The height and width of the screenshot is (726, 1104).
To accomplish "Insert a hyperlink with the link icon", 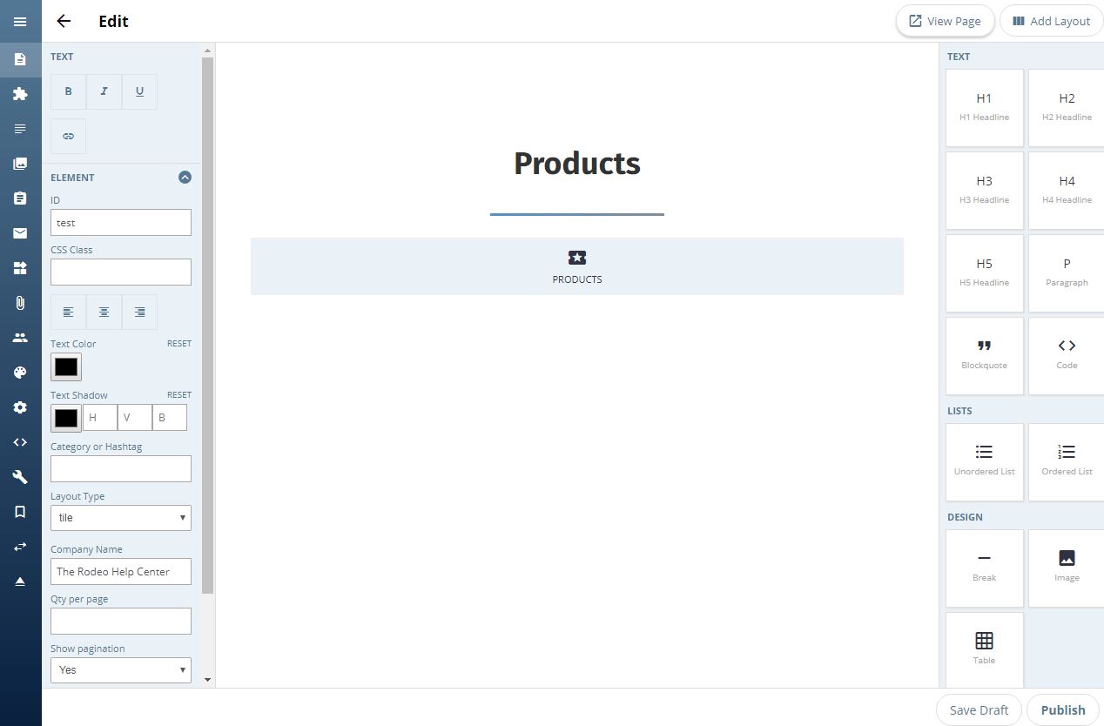I will tap(68, 136).
